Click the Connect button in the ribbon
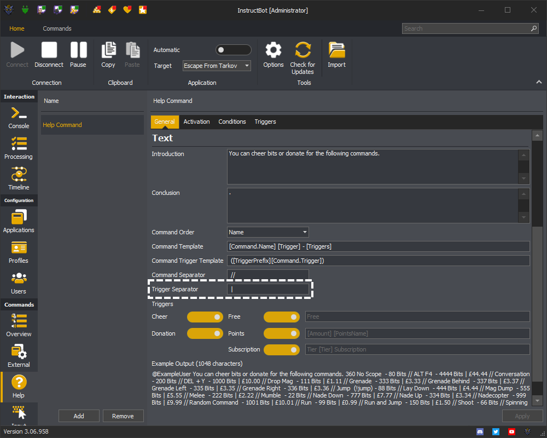 17,55
